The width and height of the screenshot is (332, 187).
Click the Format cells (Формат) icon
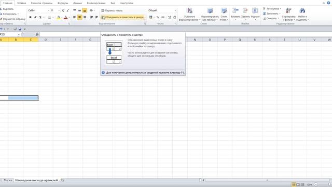pos(255,10)
